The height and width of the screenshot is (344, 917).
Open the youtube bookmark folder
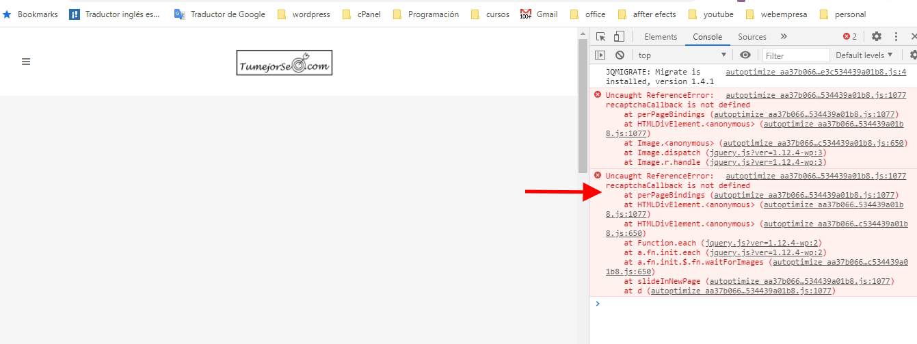[711, 14]
